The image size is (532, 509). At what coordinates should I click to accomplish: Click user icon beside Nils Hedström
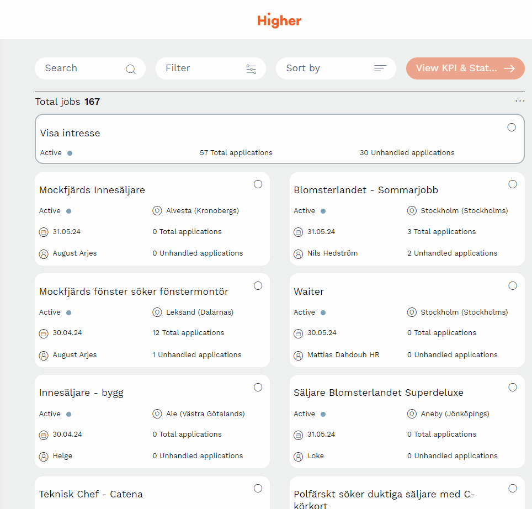[x=299, y=254]
